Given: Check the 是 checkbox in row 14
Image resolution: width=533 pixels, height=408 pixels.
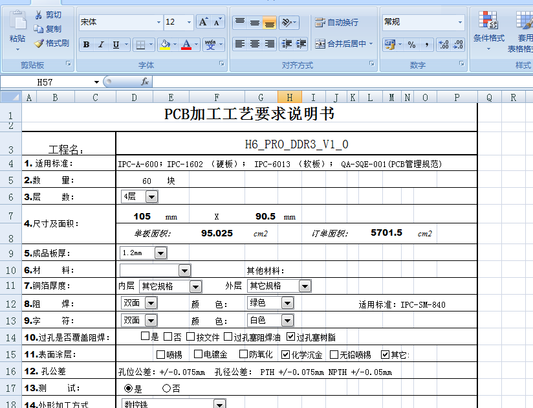Looking at the screenshot, I should tap(145, 336).
